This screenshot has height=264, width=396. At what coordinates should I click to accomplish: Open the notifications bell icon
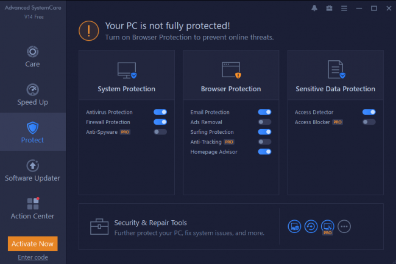point(314,8)
